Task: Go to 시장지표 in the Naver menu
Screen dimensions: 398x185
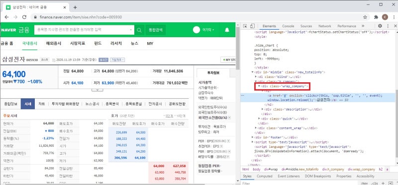Action: 78,43
